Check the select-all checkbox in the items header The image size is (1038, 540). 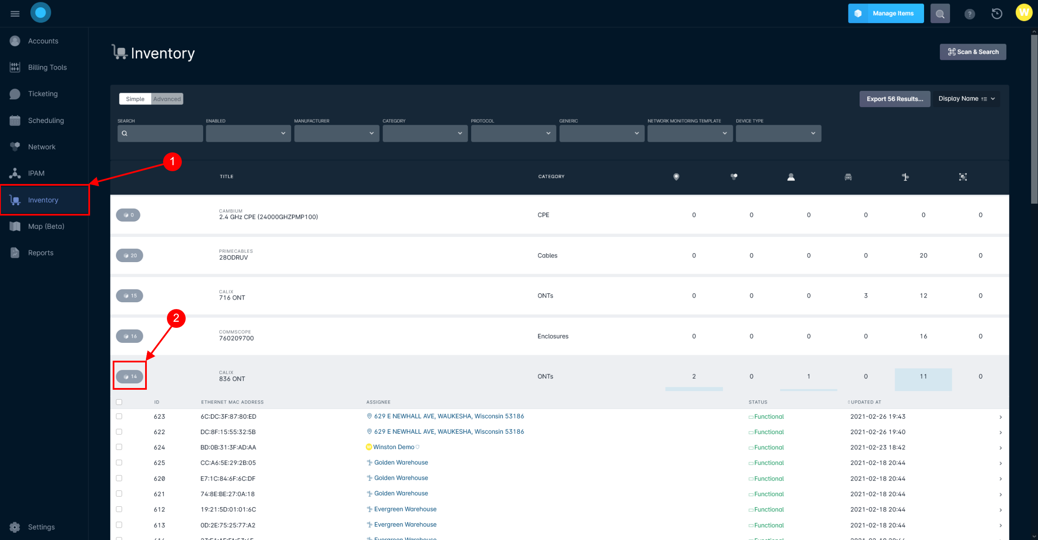pyautogui.click(x=119, y=402)
